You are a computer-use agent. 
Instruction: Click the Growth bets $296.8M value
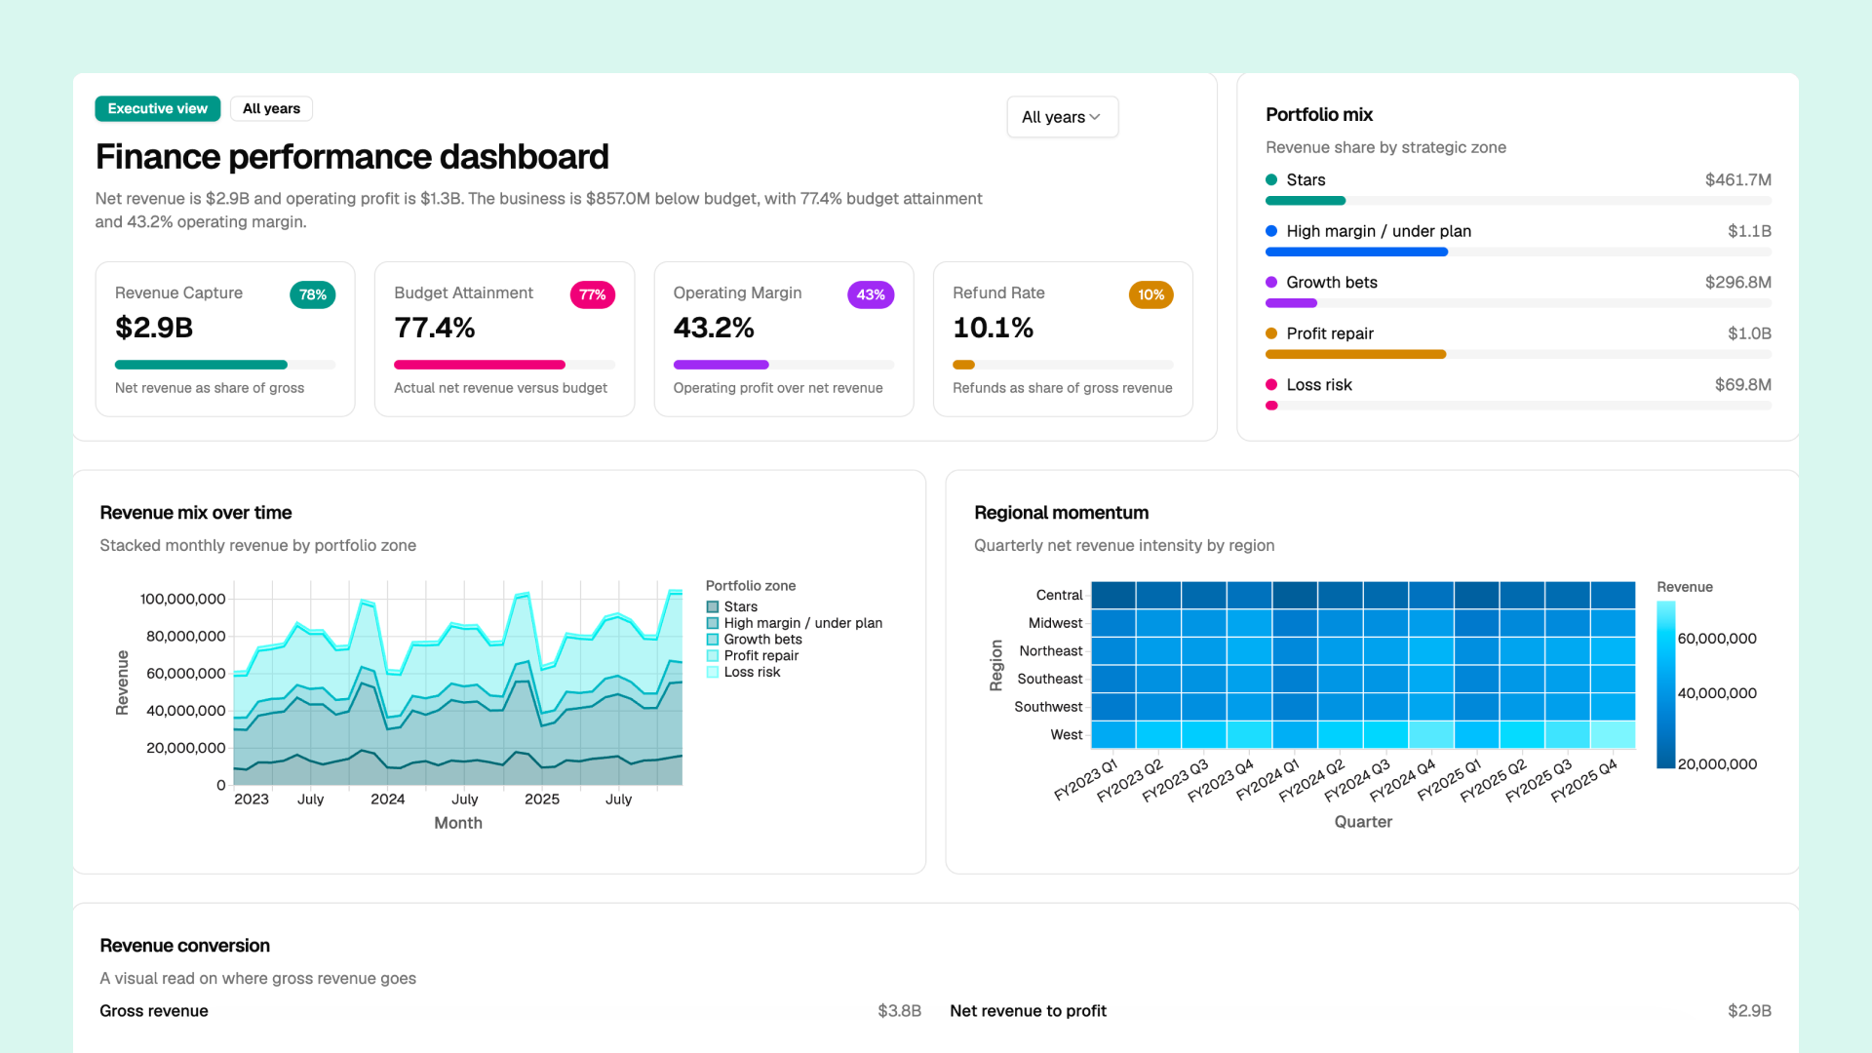[1737, 282]
